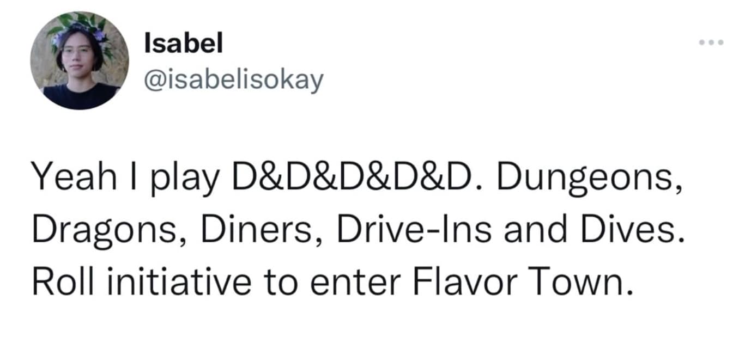Click Isabel's circular profile picture

pos(80,60)
